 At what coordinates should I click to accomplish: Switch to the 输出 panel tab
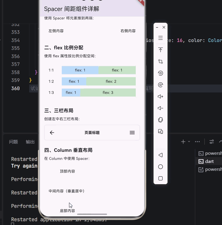(x=30, y=142)
